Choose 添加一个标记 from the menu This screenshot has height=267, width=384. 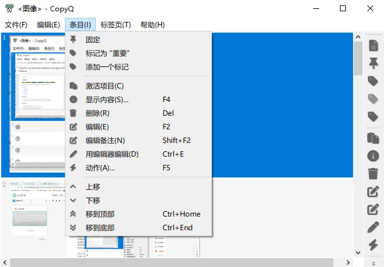tap(139, 67)
